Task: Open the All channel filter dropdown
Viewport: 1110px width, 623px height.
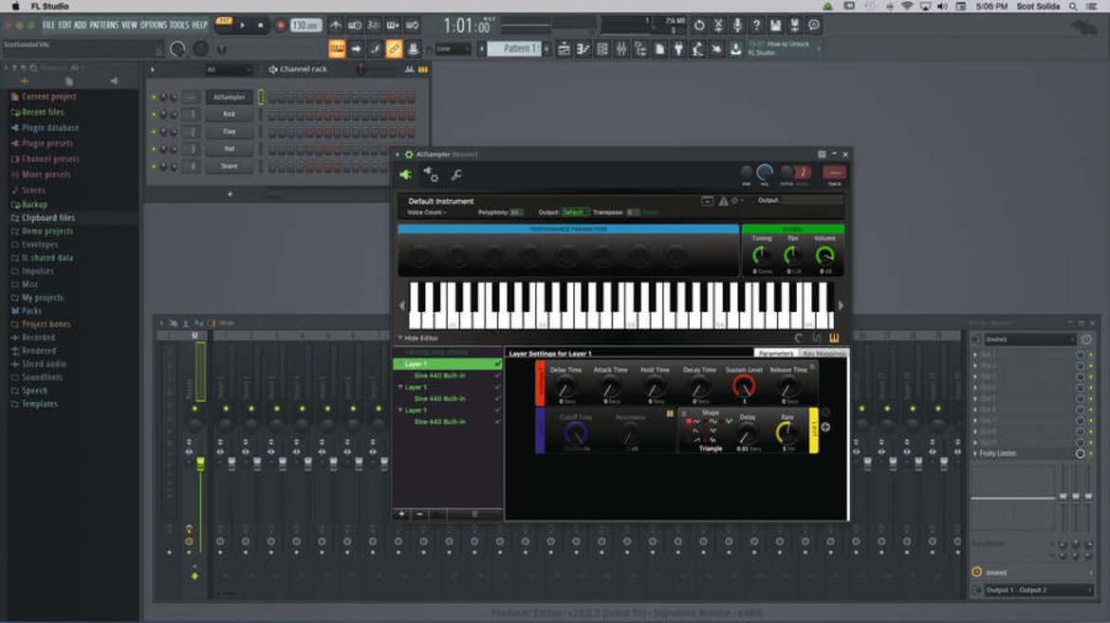Action: tap(228, 69)
